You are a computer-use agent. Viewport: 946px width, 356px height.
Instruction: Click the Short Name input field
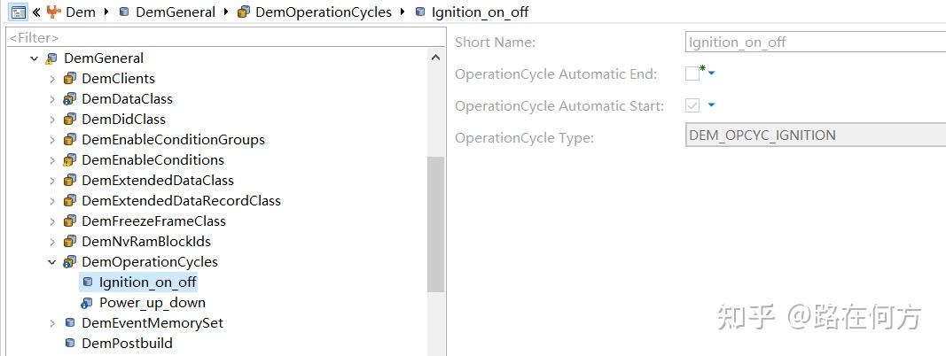pyautogui.click(x=816, y=43)
